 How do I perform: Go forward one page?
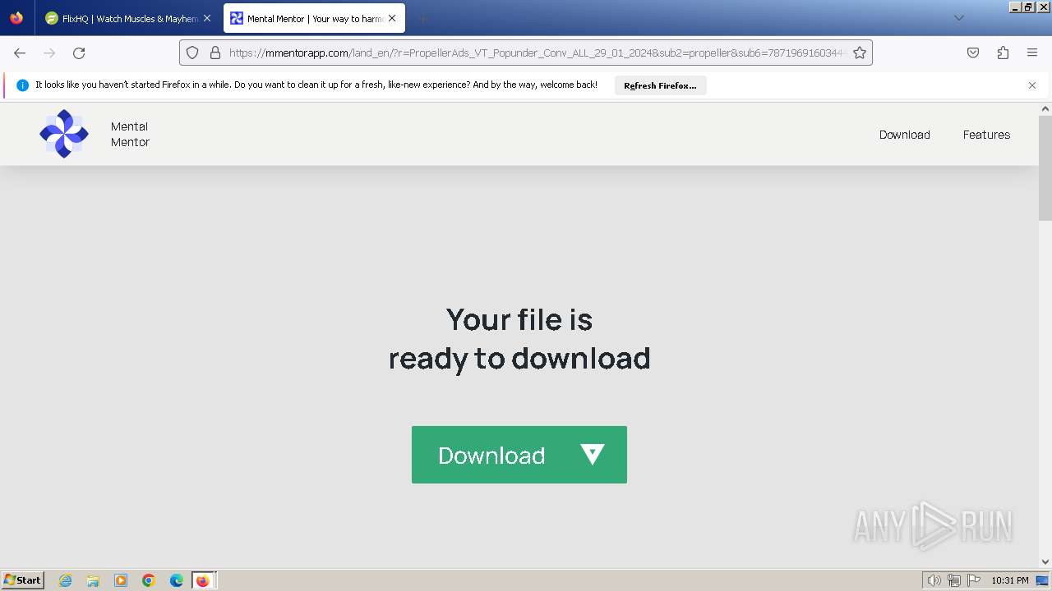[x=49, y=53]
